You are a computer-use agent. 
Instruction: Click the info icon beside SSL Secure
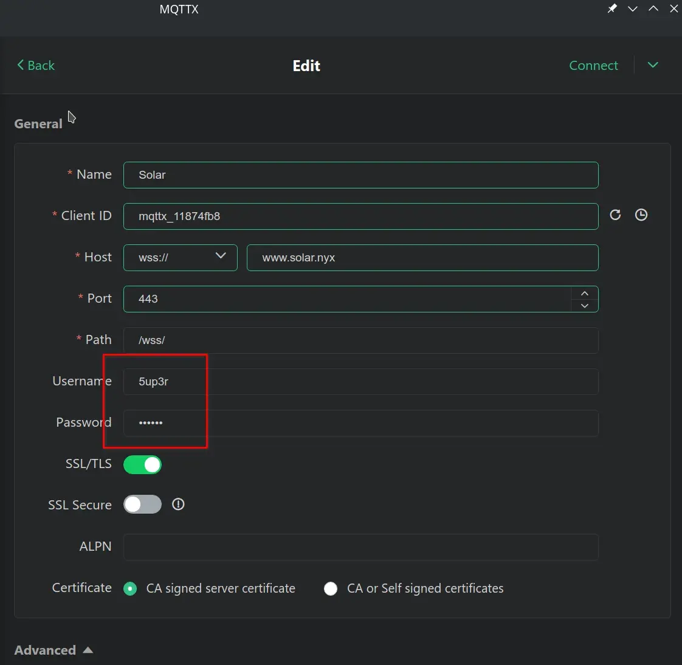178,504
